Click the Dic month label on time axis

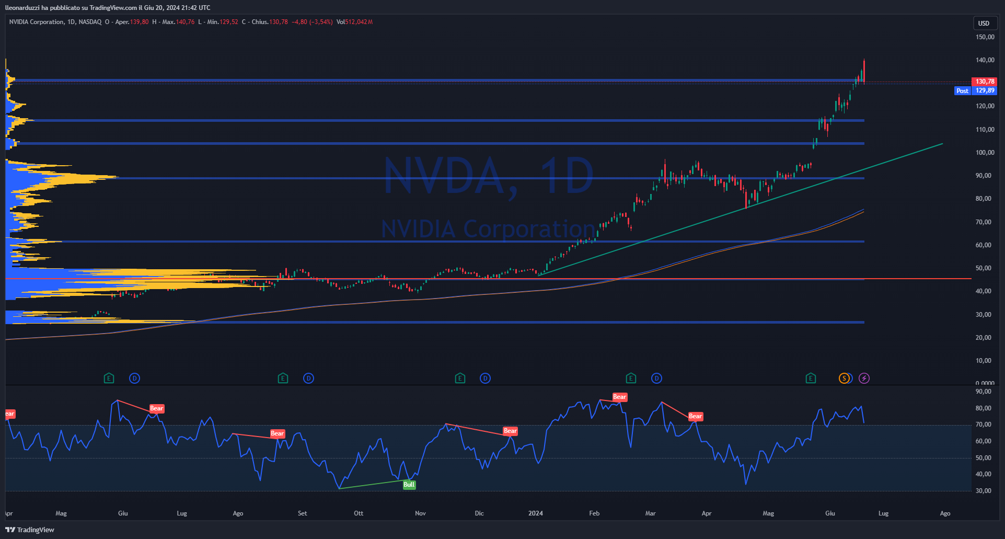479,513
